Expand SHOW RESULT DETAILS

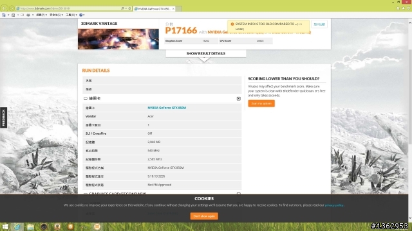(206, 53)
